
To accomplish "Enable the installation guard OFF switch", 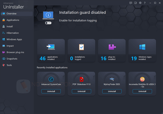I will tap(48, 23).
